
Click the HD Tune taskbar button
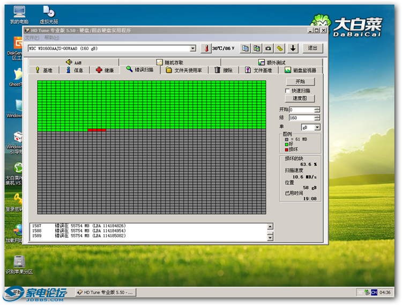coord(106,293)
